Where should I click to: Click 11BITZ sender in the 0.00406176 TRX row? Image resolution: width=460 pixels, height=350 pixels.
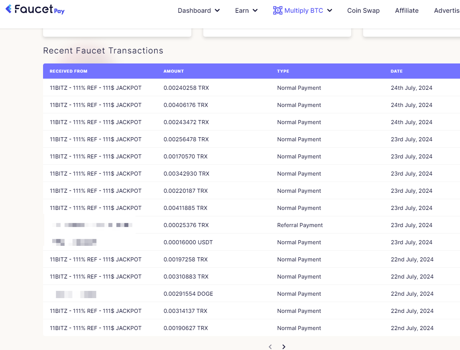[95, 105]
